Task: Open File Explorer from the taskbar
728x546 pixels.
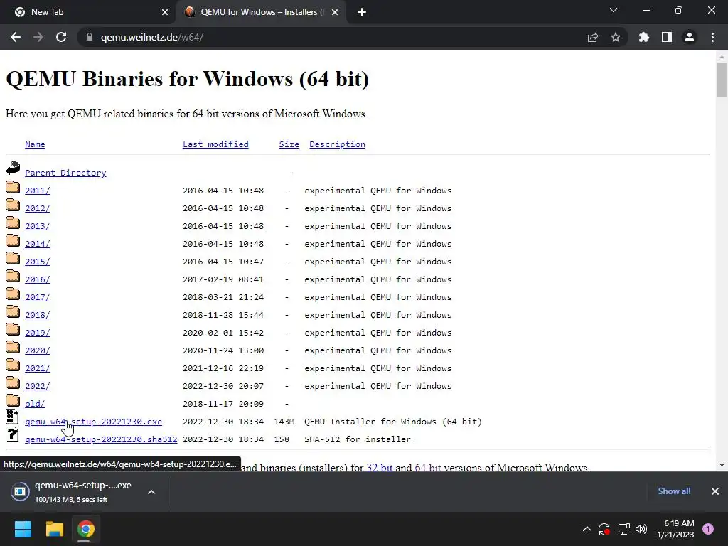Action: tap(54, 529)
